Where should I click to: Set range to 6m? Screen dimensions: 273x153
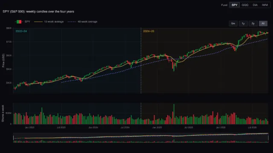click(x=233, y=23)
